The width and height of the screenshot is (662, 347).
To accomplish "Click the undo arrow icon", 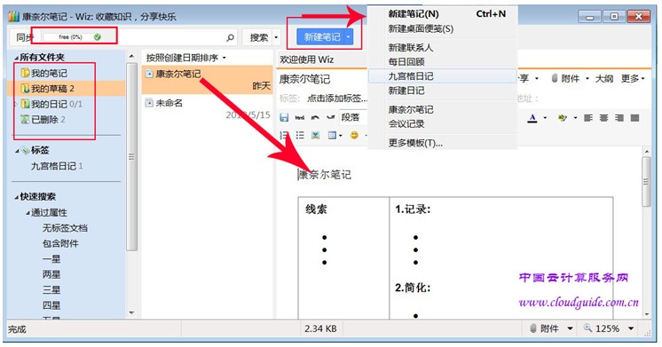I will (315, 118).
